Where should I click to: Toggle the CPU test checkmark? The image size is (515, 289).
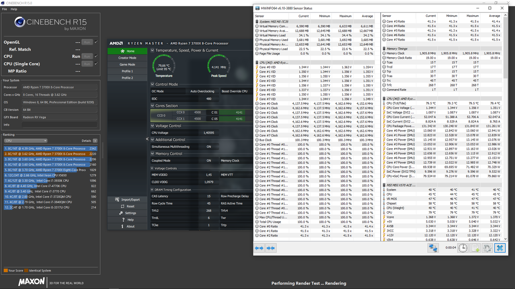[96, 56]
